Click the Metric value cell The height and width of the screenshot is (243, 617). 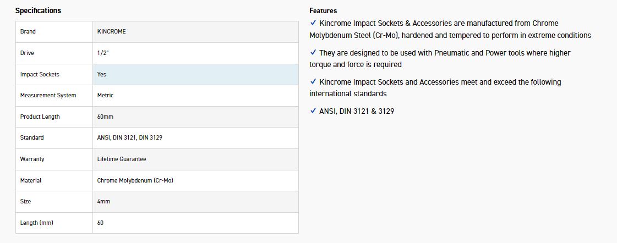106,96
